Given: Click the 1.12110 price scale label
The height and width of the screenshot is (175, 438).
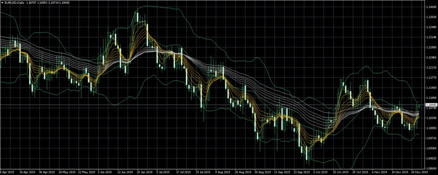Looking at the screenshot, I should (x=432, y=68).
